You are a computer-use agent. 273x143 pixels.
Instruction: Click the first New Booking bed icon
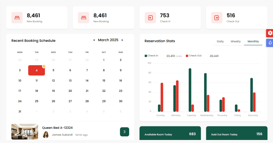17,18
